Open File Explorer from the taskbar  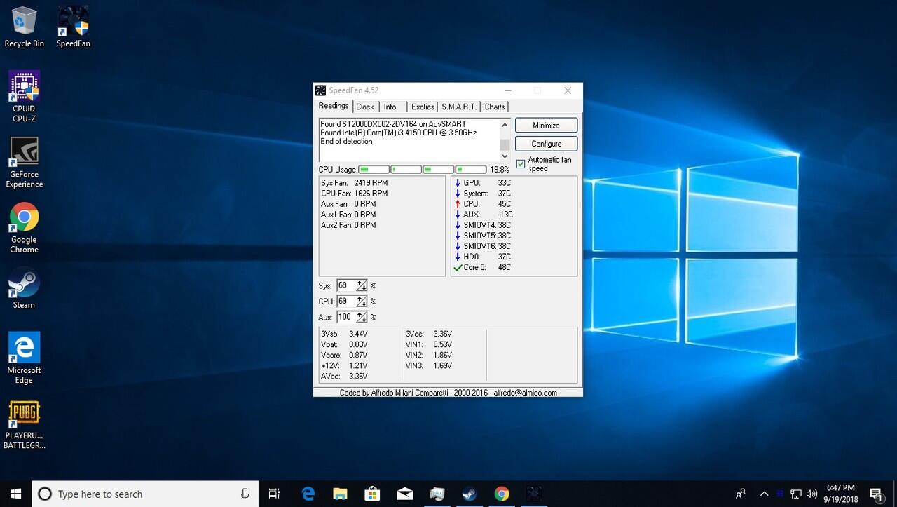340,494
